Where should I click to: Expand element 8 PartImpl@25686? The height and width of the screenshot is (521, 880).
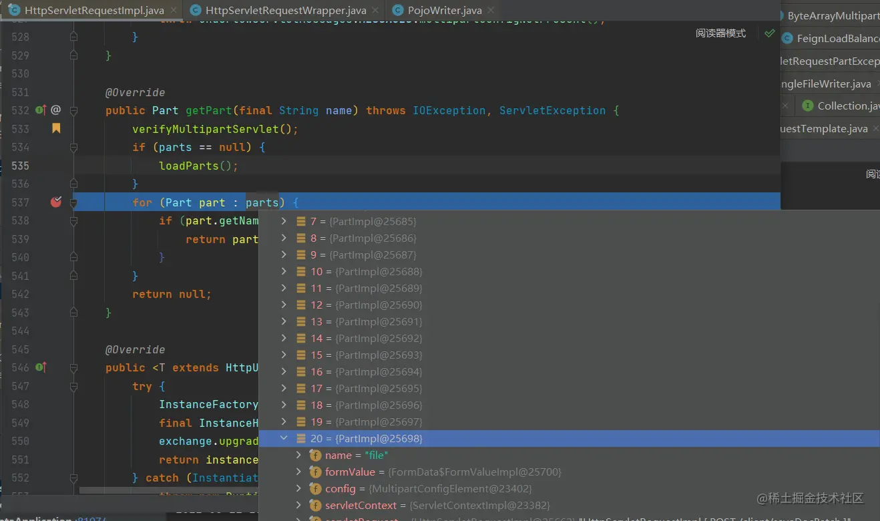(x=284, y=238)
